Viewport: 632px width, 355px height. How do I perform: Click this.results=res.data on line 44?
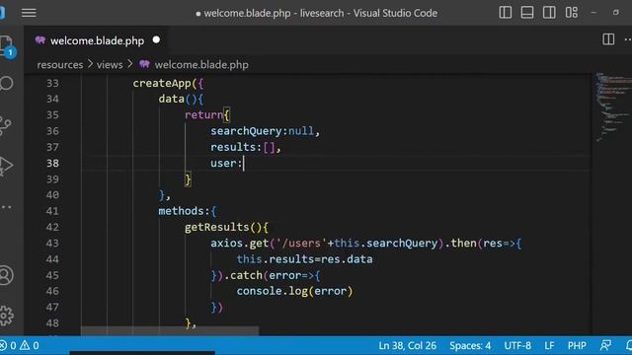tap(305, 259)
